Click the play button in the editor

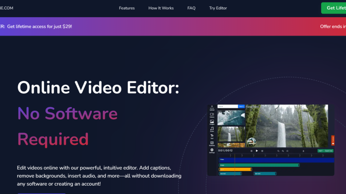tap(257, 151)
